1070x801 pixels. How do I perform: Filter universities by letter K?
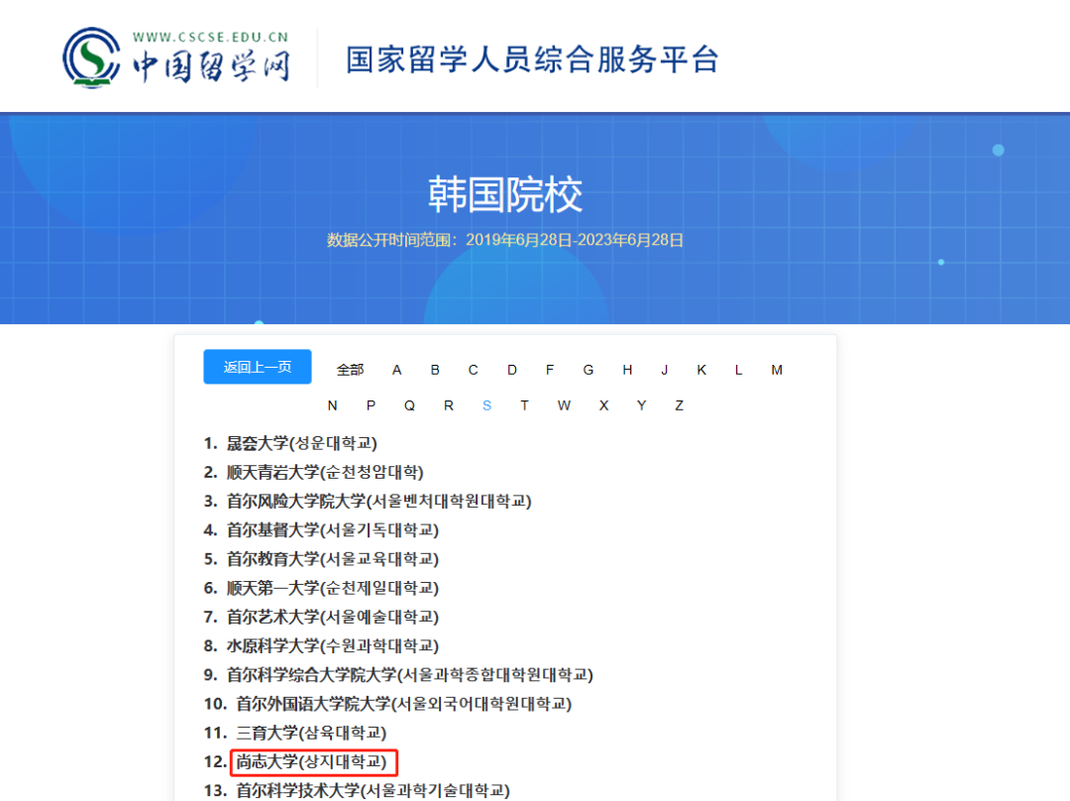701,370
